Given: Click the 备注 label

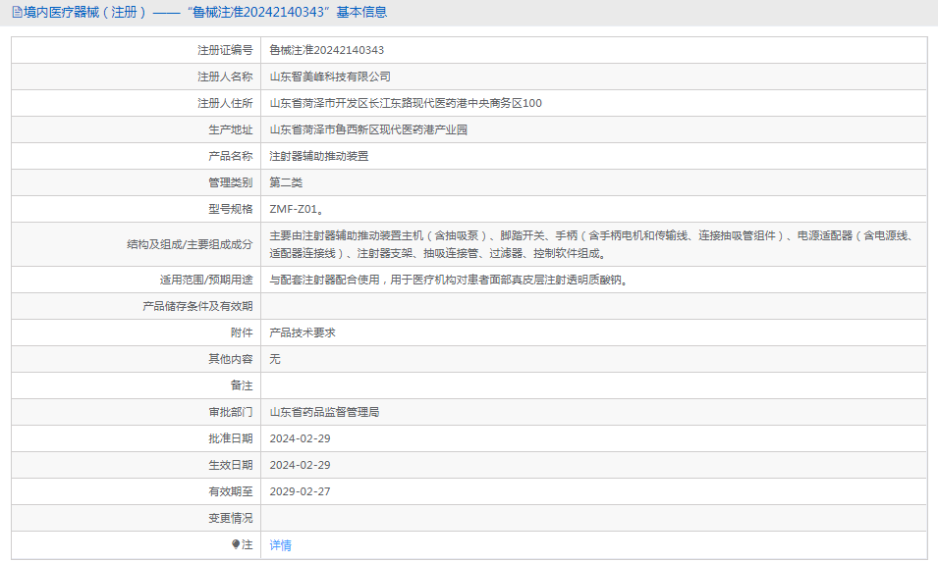Looking at the screenshot, I should click(x=242, y=385).
